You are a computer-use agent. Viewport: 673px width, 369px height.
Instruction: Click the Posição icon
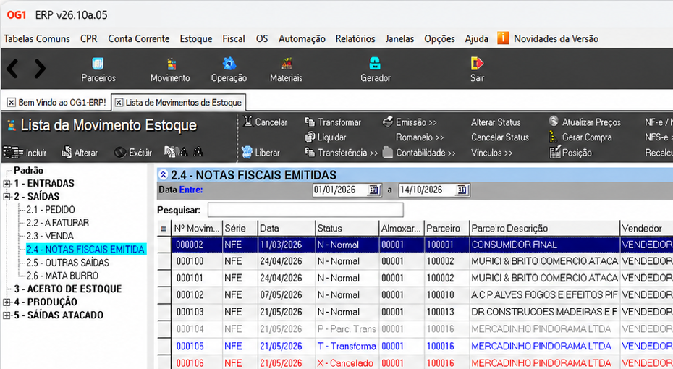tap(555, 152)
